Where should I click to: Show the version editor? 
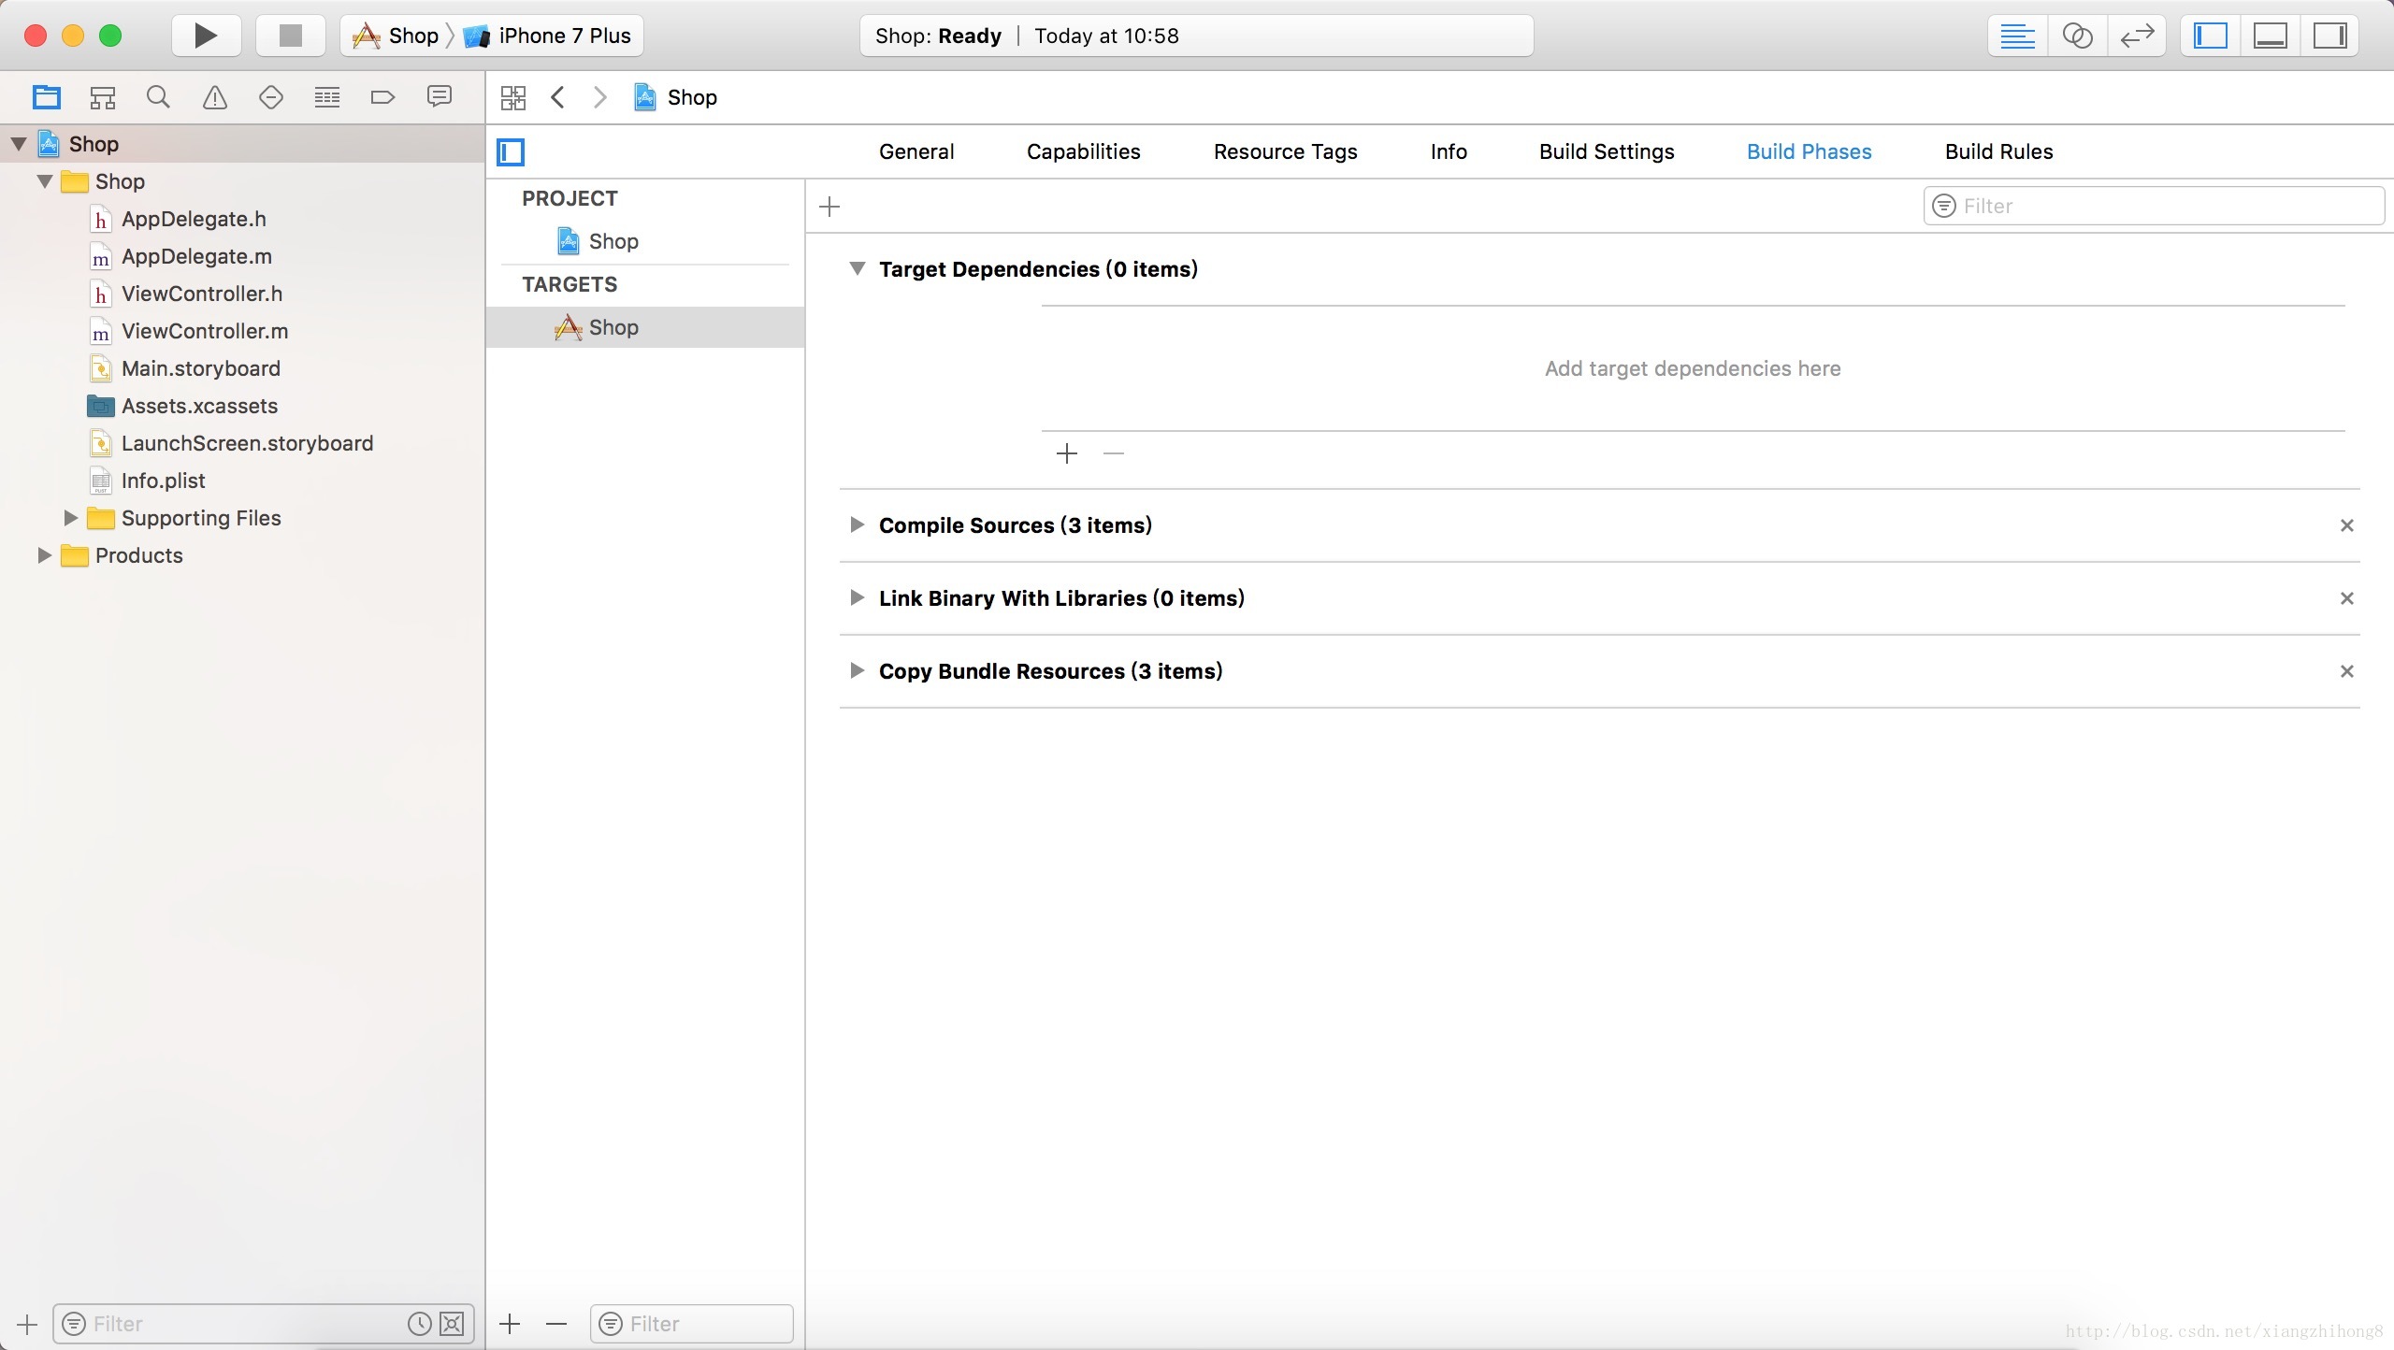click(x=2137, y=36)
